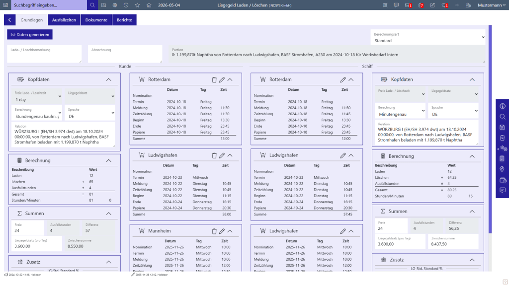Switch to the Ausfallzeiten tab

click(64, 20)
